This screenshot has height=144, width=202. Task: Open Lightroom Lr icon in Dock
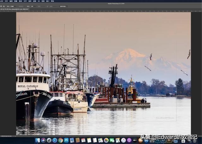pos(163,140)
